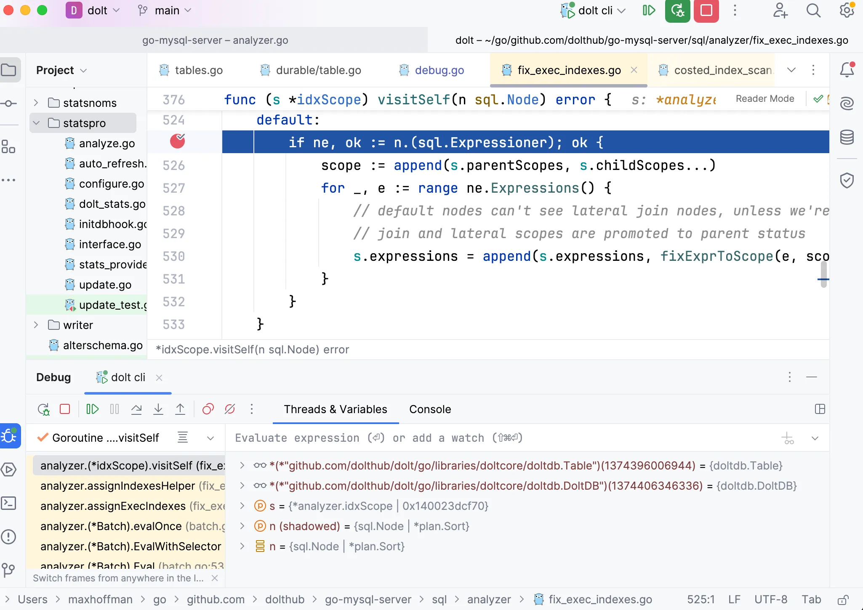
Task: Open the tables.go editor tab
Action: pos(198,70)
